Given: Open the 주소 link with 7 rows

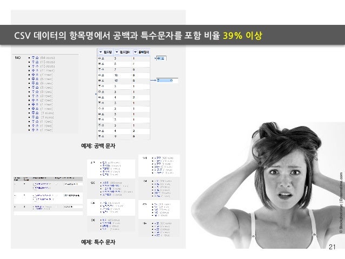Looking at the screenshot, I should pos(35,75).
